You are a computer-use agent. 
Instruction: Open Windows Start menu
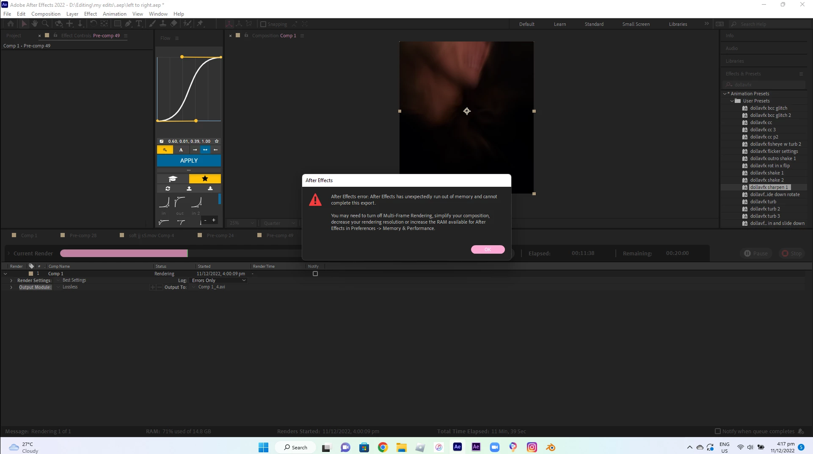263,447
